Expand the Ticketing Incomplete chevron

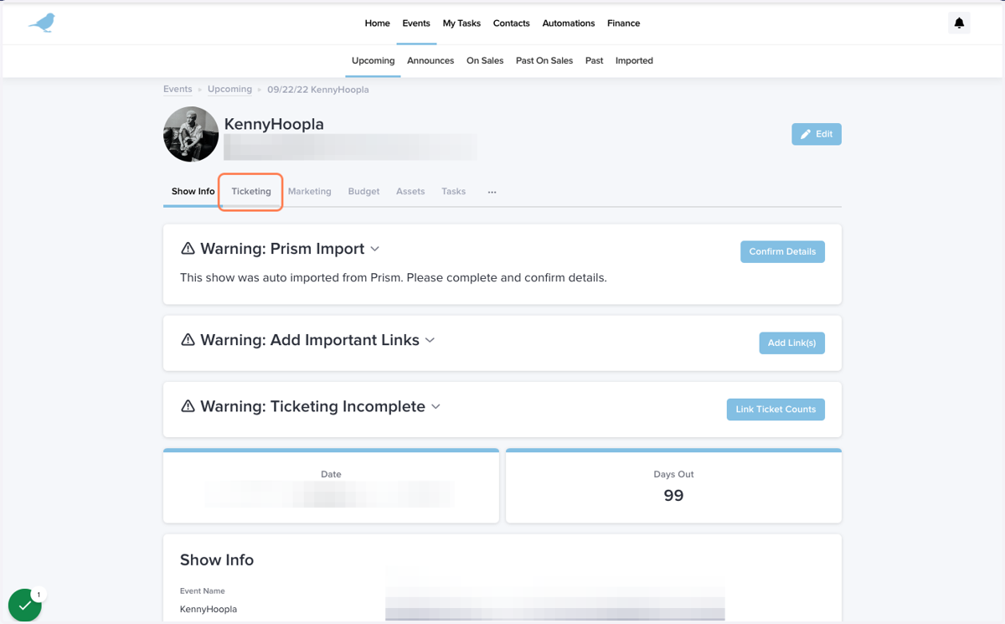[x=435, y=406]
